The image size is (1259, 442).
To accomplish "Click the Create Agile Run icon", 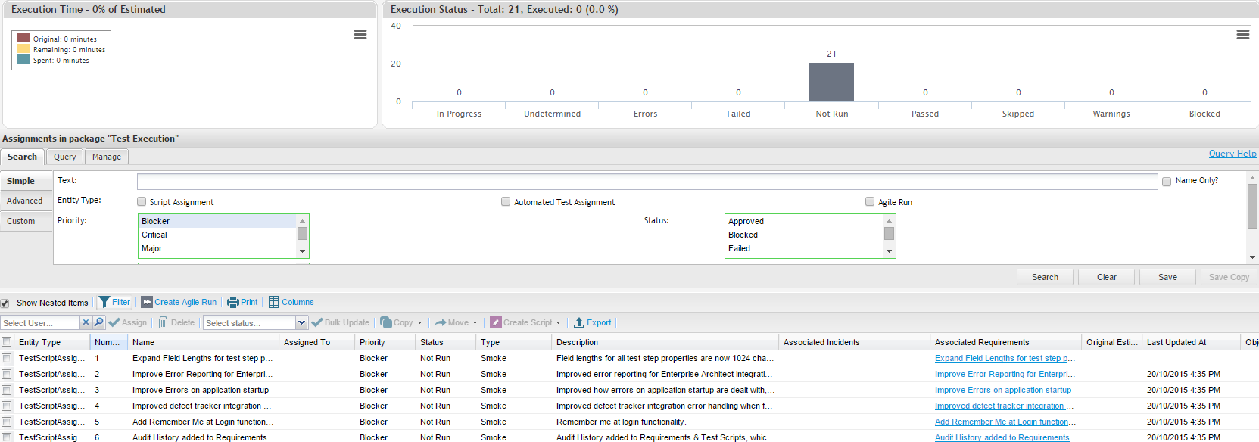I will [x=147, y=302].
